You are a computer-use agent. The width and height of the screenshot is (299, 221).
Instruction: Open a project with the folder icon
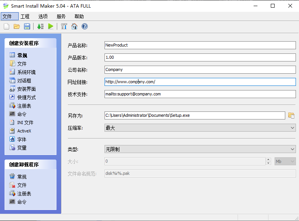coord(17,26)
